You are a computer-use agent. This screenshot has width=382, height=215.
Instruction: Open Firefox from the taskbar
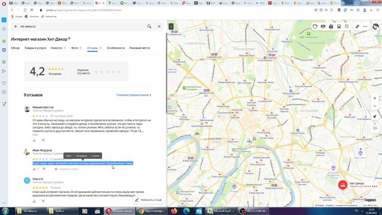(174, 211)
